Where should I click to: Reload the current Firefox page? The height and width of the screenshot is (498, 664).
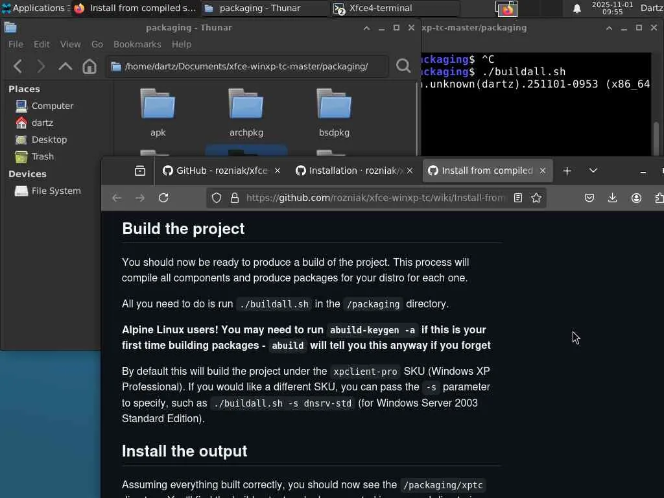point(163,198)
